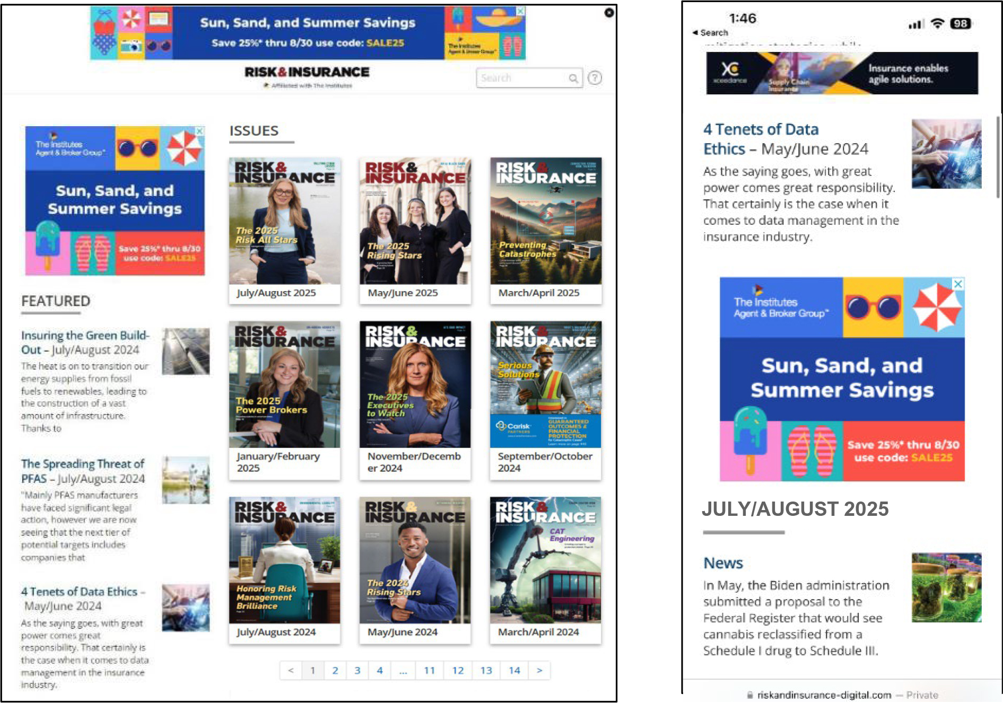
Task: Click the search magnifier icon
Action: coord(573,78)
